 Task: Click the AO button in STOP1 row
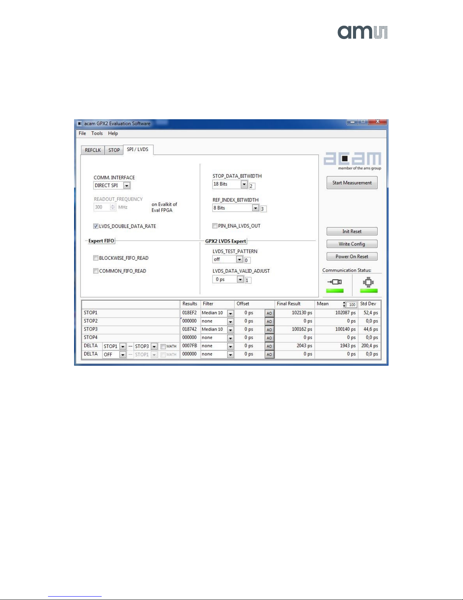tap(269, 313)
